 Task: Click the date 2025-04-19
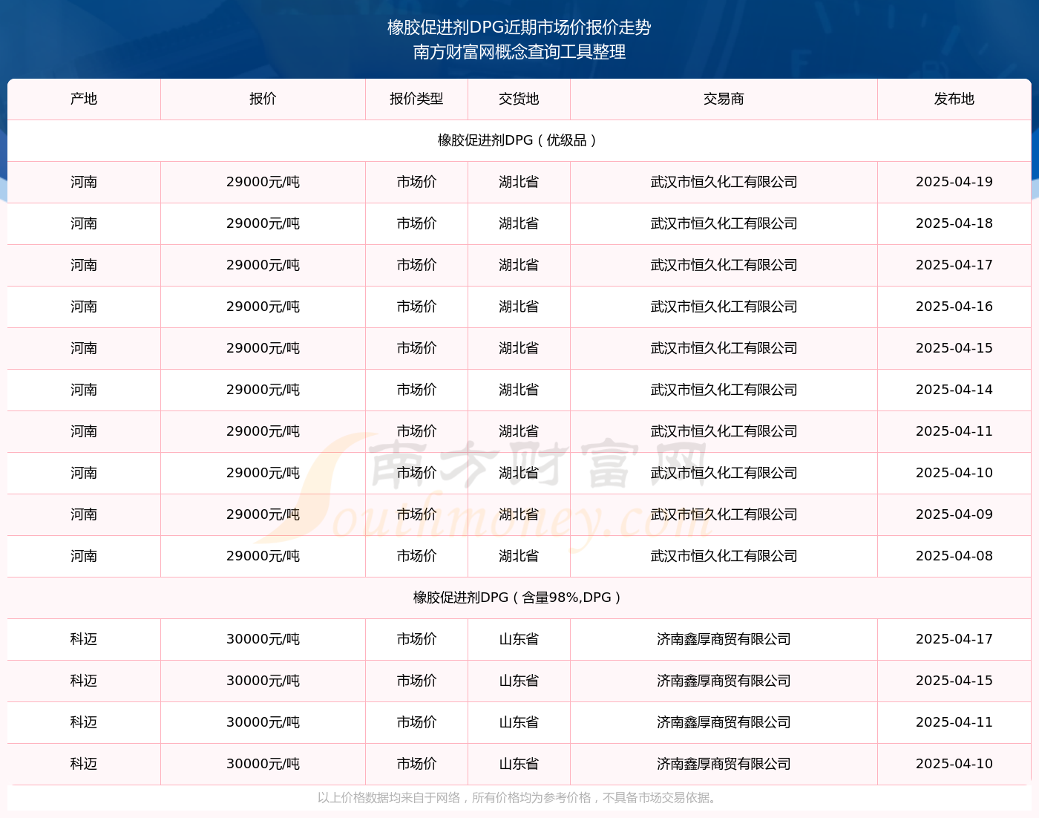(x=954, y=182)
